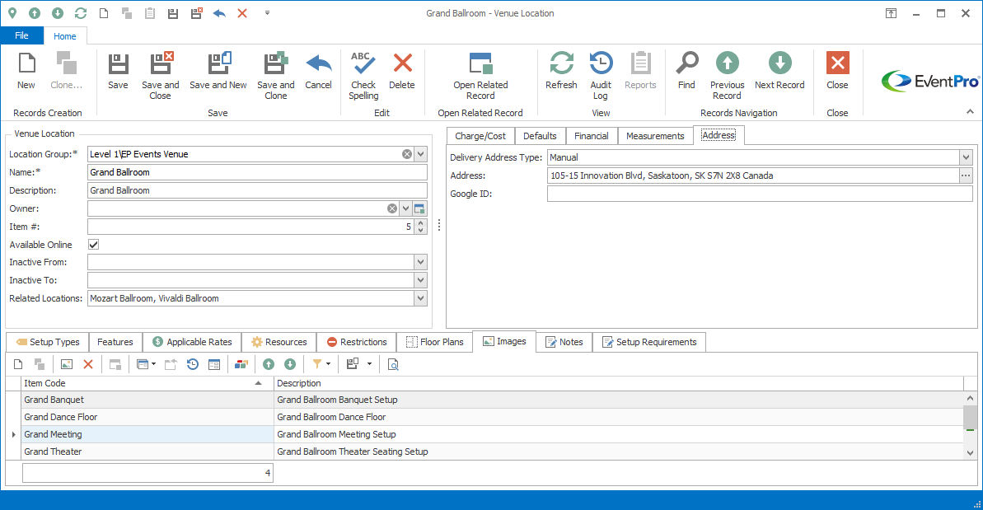Open the Restrictions tab

(357, 342)
